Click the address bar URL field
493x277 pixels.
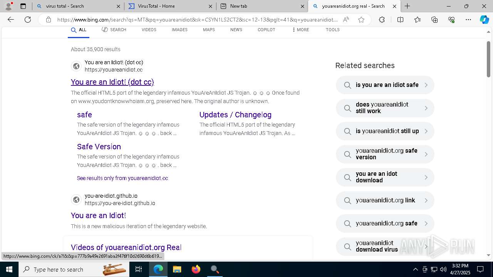click(198, 20)
